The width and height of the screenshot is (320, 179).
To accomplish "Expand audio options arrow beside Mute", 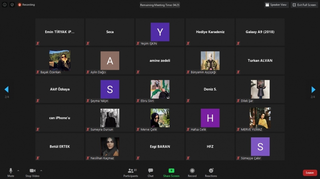I will click(18, 170).
